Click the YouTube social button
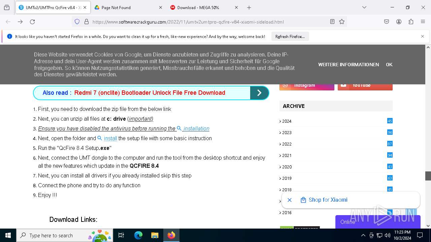The image size is (431, 242). pyautogui.click(x=365, y=86)
